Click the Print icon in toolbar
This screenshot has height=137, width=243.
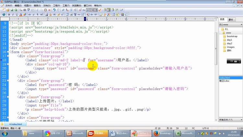click(25, 10)
